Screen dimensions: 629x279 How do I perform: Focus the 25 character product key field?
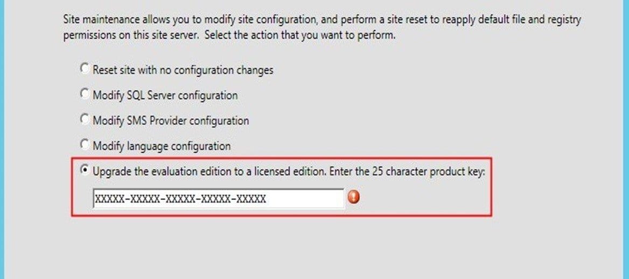pyautogui.click(x=218, y=198)
